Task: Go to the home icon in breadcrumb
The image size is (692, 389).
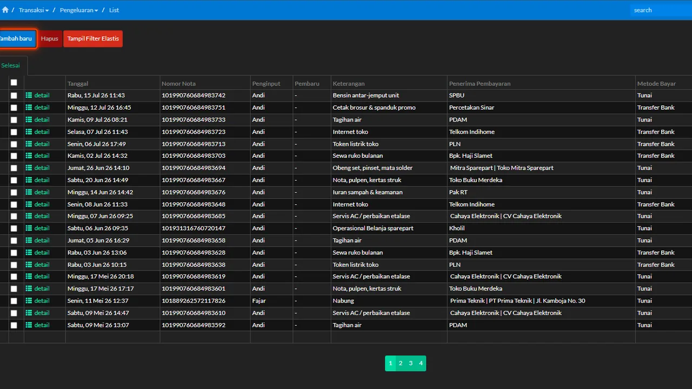Action: click(5, 10)
